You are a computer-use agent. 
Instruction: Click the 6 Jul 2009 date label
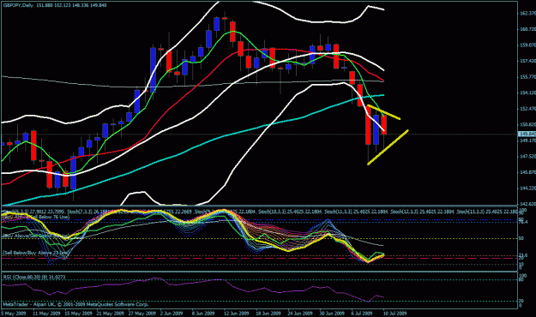[362, 313]
